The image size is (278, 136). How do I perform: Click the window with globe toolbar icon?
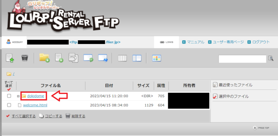103,58
